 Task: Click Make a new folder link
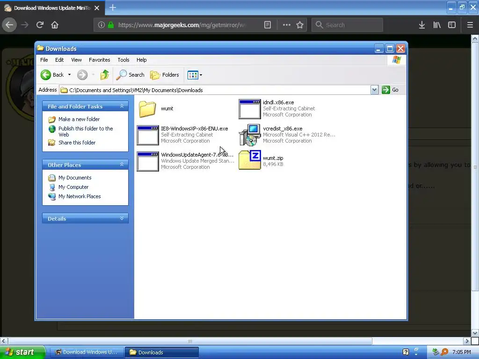pyautogui.click(x=79, y=119)
